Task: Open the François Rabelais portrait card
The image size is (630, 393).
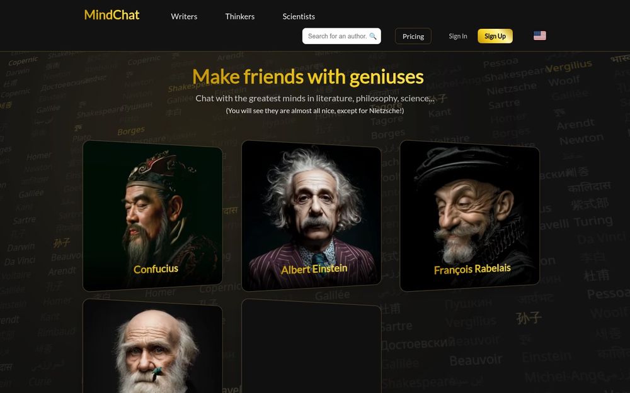Action: click(x=470, y=216)
